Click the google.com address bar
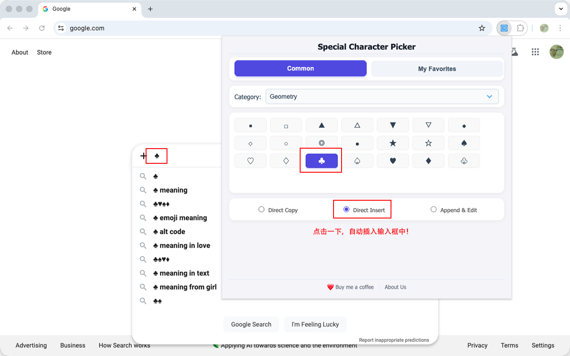Screen dimensions: 570x356 tap(267, 28)
